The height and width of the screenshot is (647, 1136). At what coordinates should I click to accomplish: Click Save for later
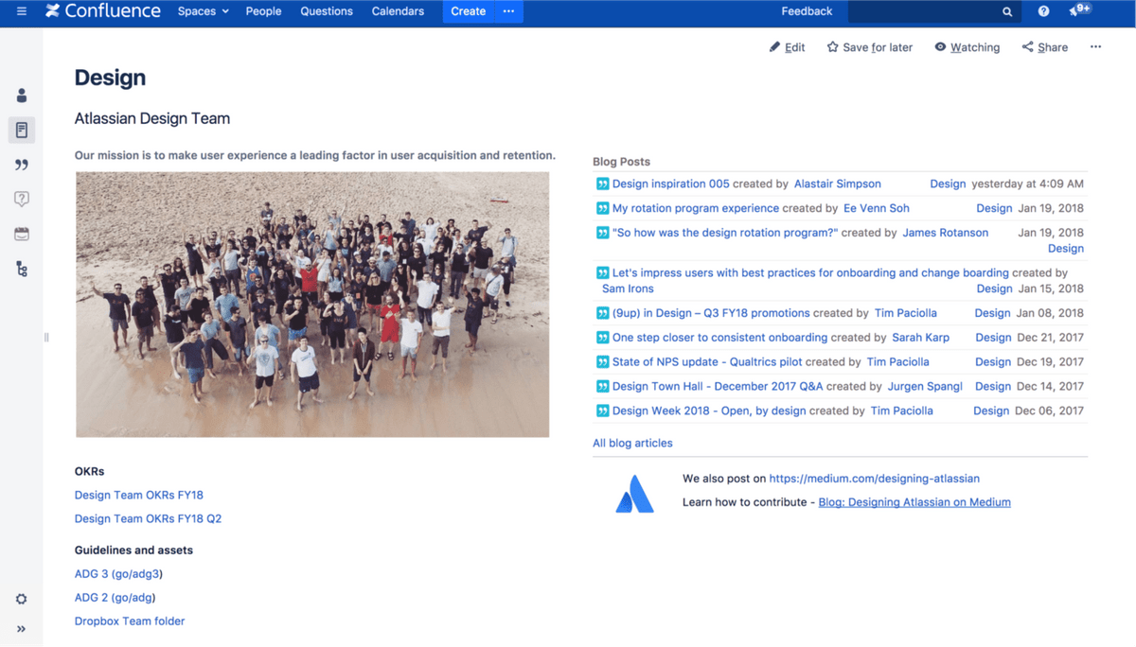click(870, 47)
